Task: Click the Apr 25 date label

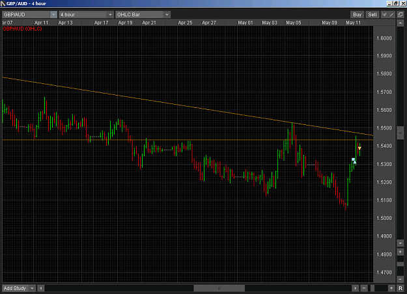Action: click(185, 23)
